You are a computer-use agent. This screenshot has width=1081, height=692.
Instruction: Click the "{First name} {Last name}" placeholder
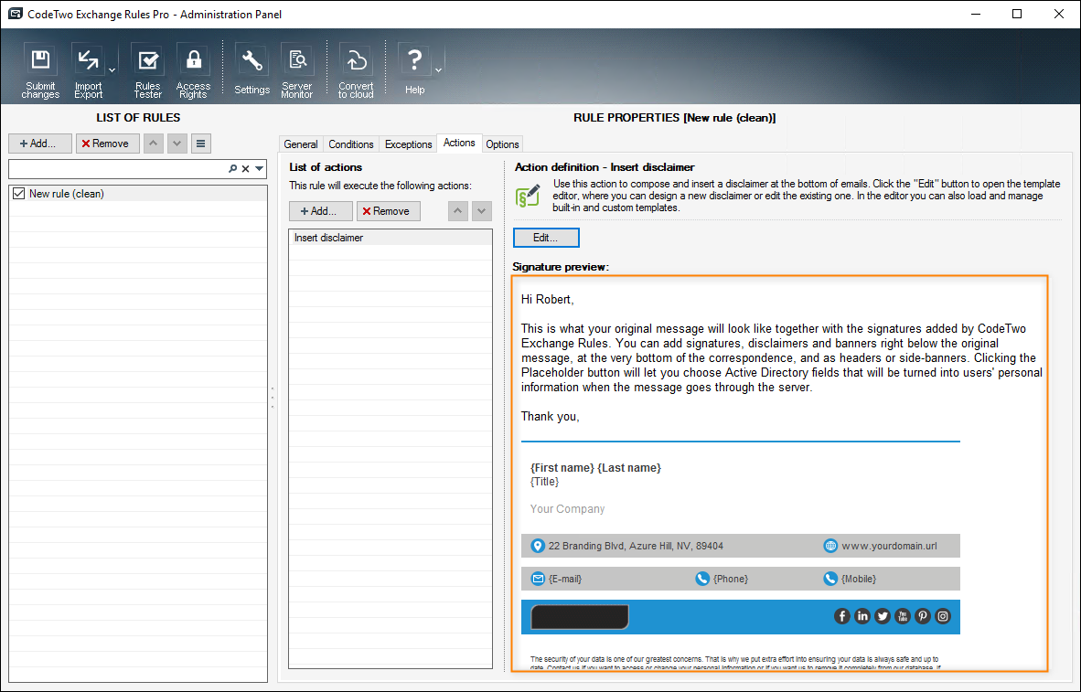click(x=595, y=468)
